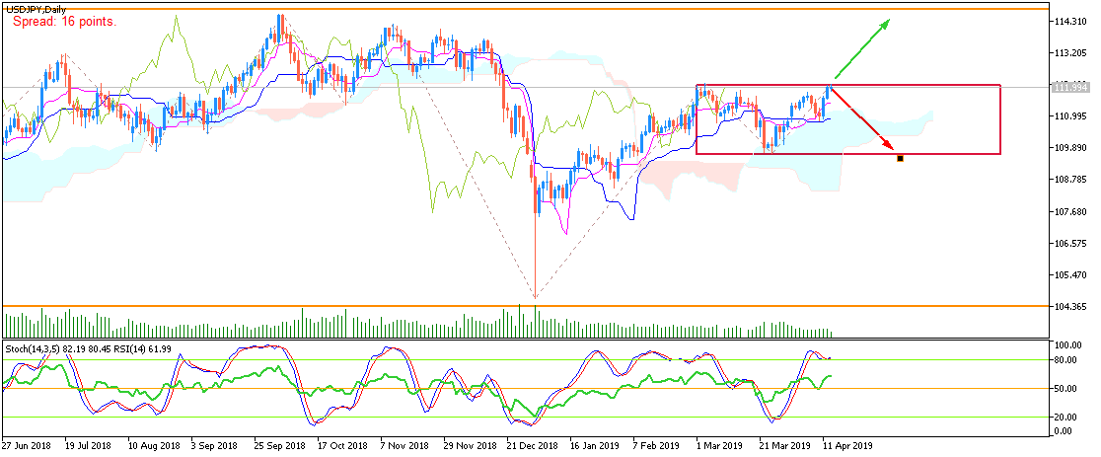
Task: Select the 110.995 price axis label
Action: coord(1068,116)
